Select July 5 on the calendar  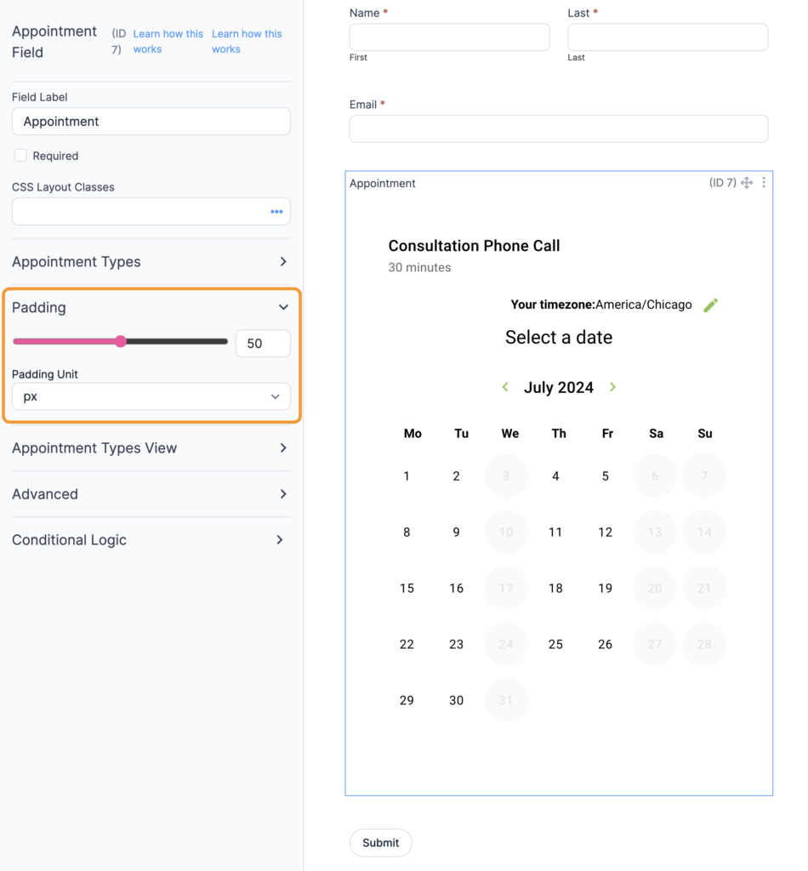(606, 476)
